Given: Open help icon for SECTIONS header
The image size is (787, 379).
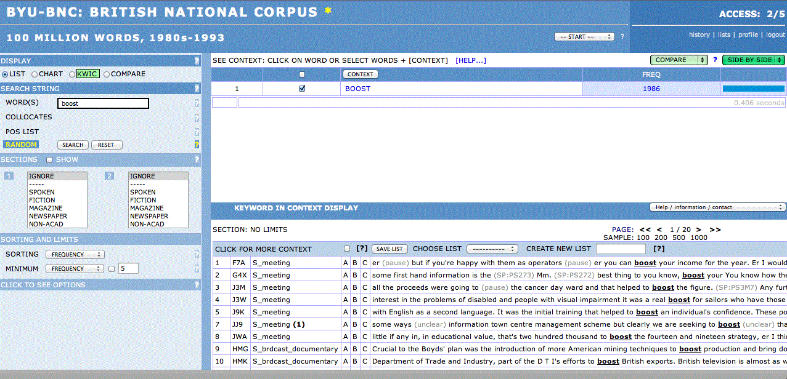Looking at the screenshot, I should 197,159.
